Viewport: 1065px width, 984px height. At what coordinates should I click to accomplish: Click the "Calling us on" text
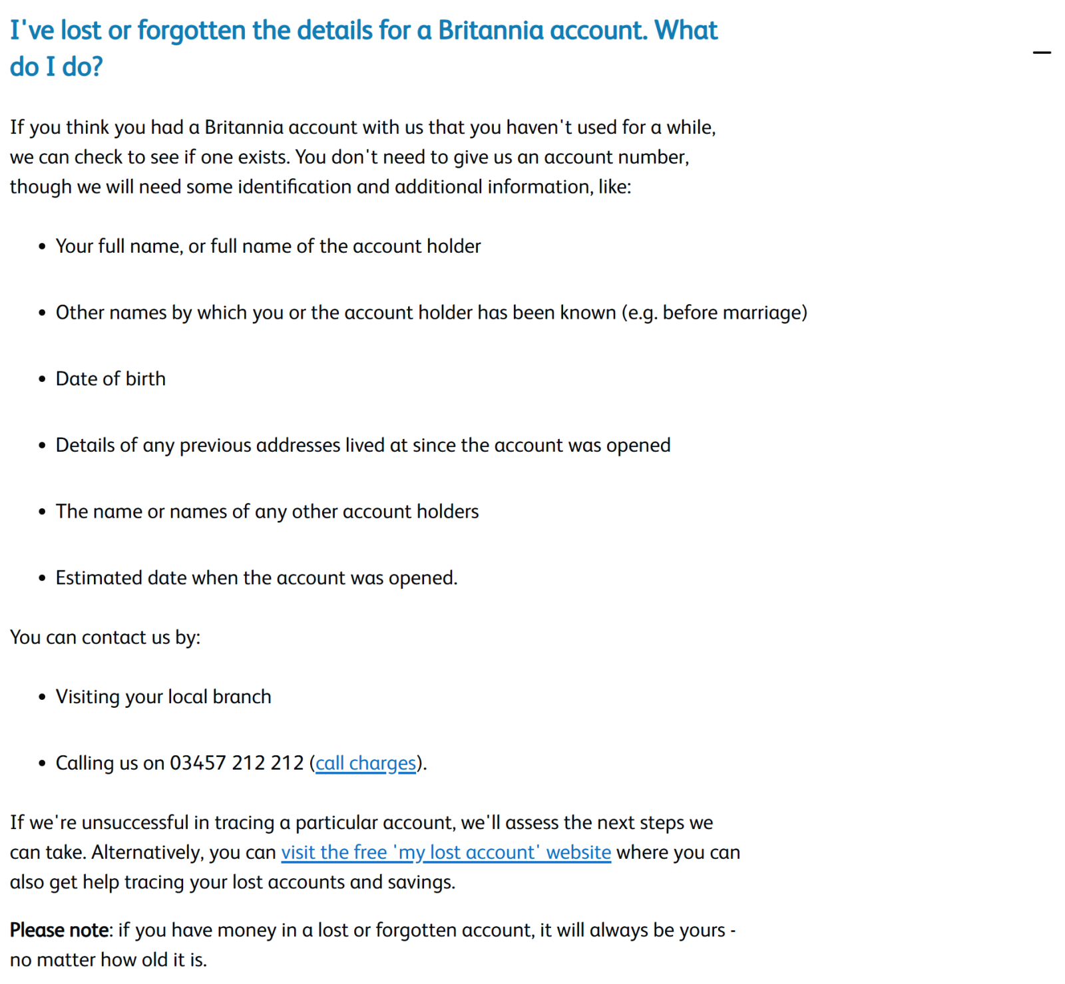[110, 763]
